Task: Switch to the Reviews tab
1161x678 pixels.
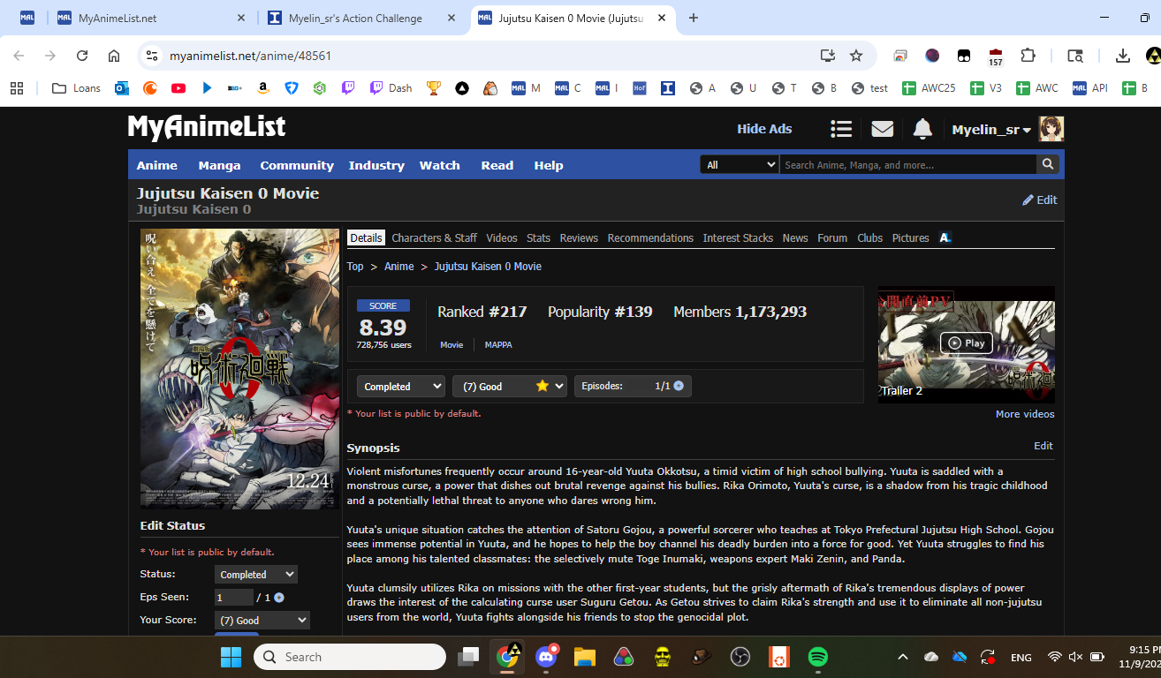Action: (x=579, y=237)
